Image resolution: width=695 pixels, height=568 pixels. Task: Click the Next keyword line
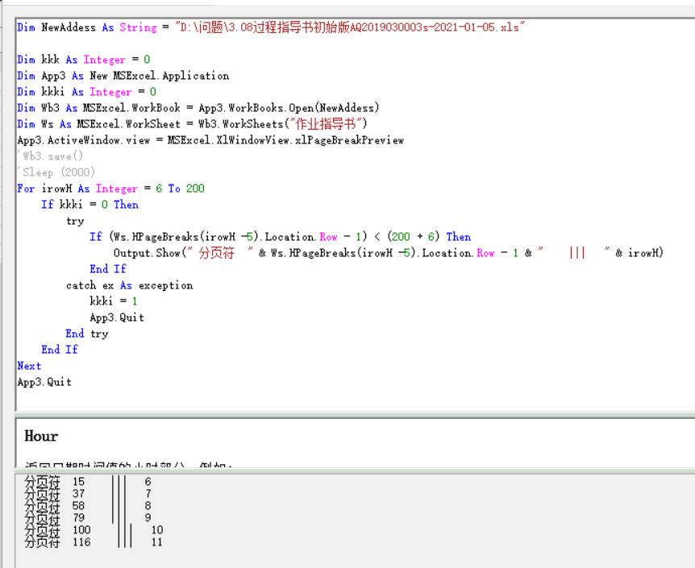point(29,366)
